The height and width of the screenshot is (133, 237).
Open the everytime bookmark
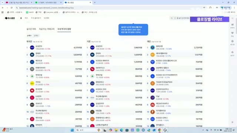tap(52, 12)
